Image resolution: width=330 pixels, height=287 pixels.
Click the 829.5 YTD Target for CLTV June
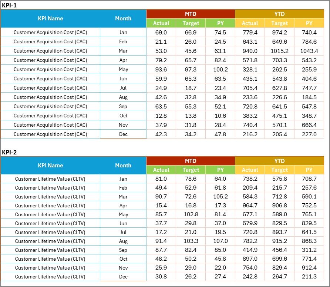coord(280,223)
